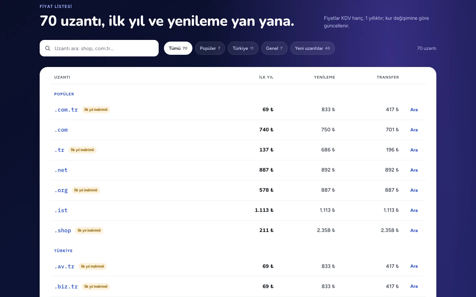
Task: Select the Yeni uzantılar filter tab
Action: click(x=312, y=48)
